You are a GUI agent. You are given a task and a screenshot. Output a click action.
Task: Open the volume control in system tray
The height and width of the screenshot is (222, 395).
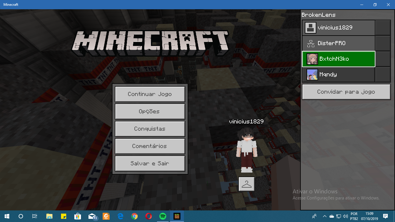345,216
